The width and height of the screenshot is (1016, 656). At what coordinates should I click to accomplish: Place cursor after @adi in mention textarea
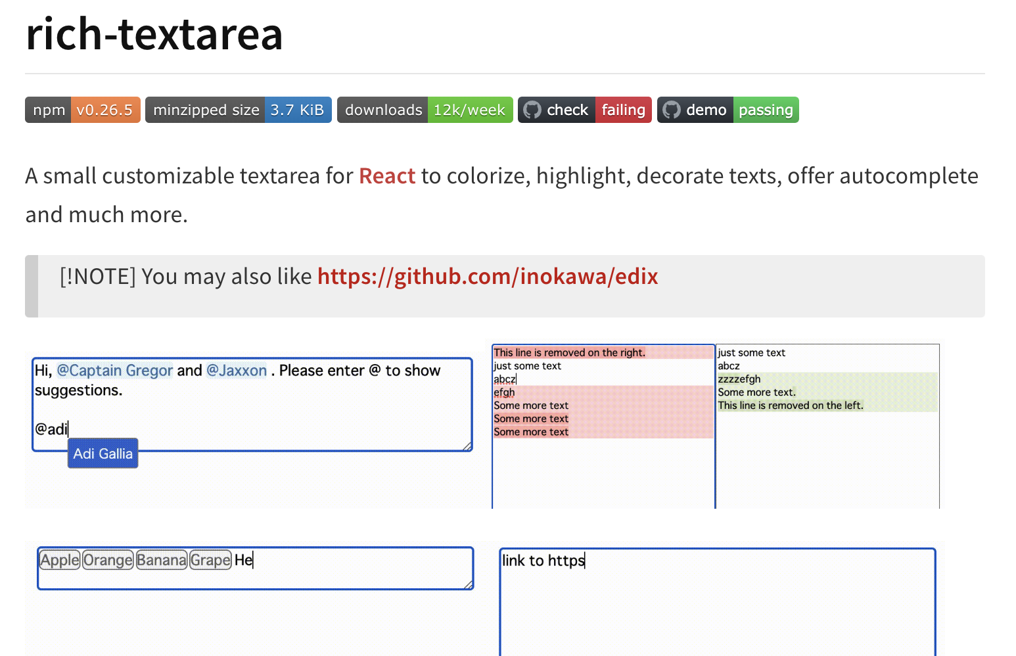[x=68, y=429]
